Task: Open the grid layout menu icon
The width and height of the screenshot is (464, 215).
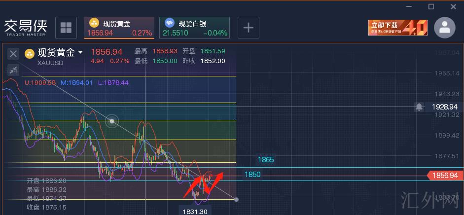Action: tap(66, 28)
